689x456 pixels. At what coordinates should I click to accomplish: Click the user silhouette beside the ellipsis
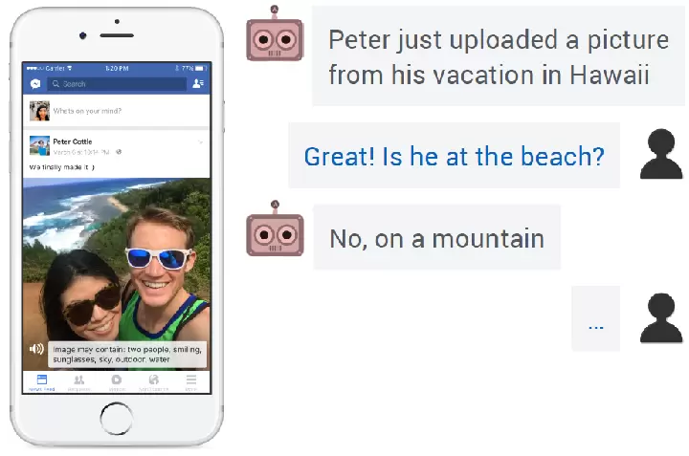click(x=661, y=318)
